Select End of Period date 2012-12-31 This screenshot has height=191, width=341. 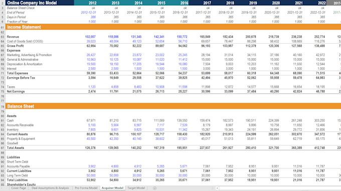point(88,13)
